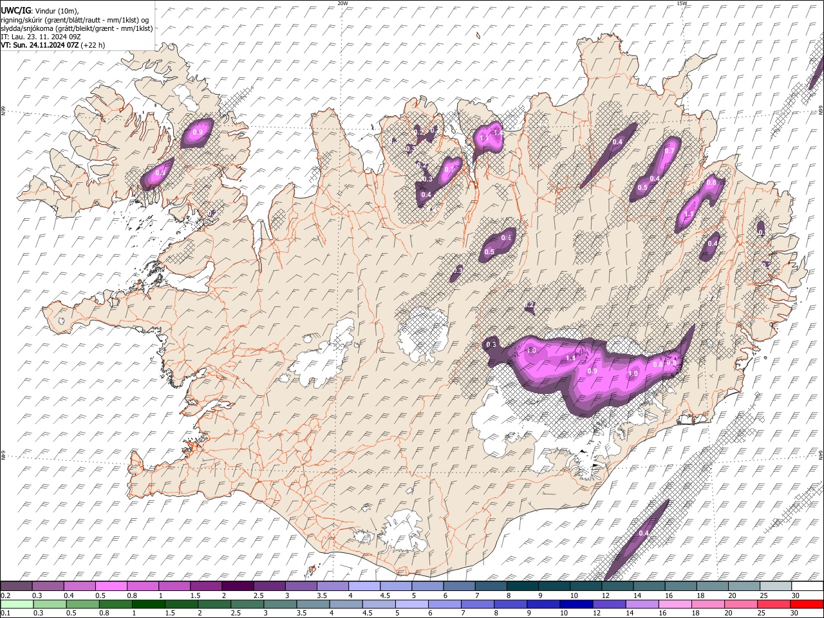Click the '15W' longitude label
The height and width of the screenshot is (618, 824).
pos(682,3)
